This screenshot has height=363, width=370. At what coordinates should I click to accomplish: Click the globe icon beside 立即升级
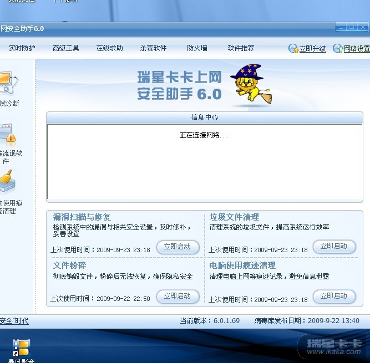(x=293, y=48)
